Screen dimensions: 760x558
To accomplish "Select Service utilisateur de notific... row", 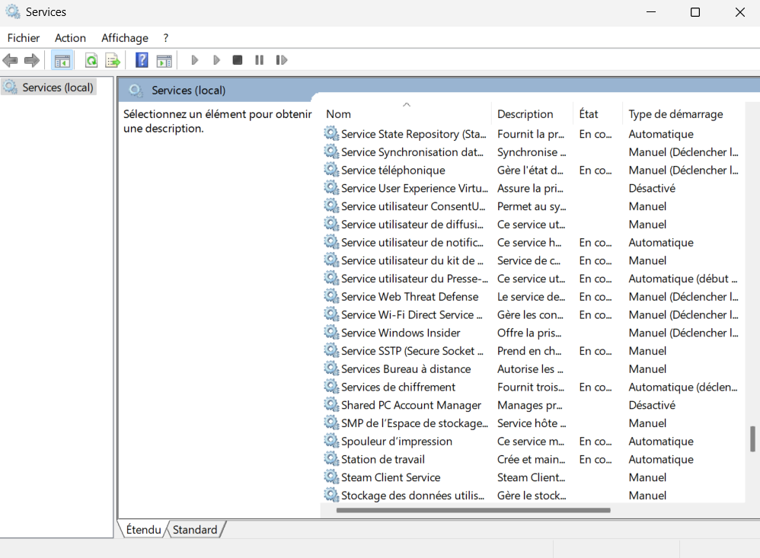I will [x=532, y=243].
